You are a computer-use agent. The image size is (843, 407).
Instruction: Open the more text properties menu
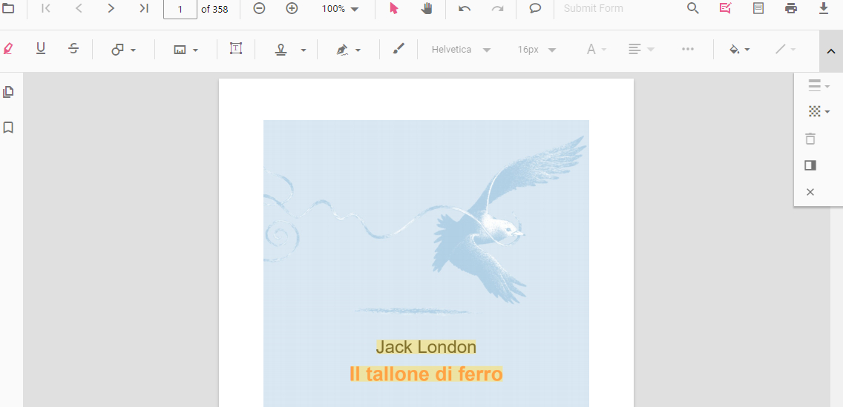(688, 49)
